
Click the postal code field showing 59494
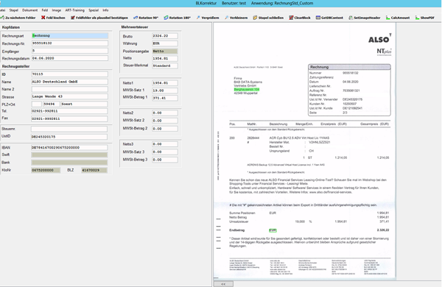pos(51,104)
